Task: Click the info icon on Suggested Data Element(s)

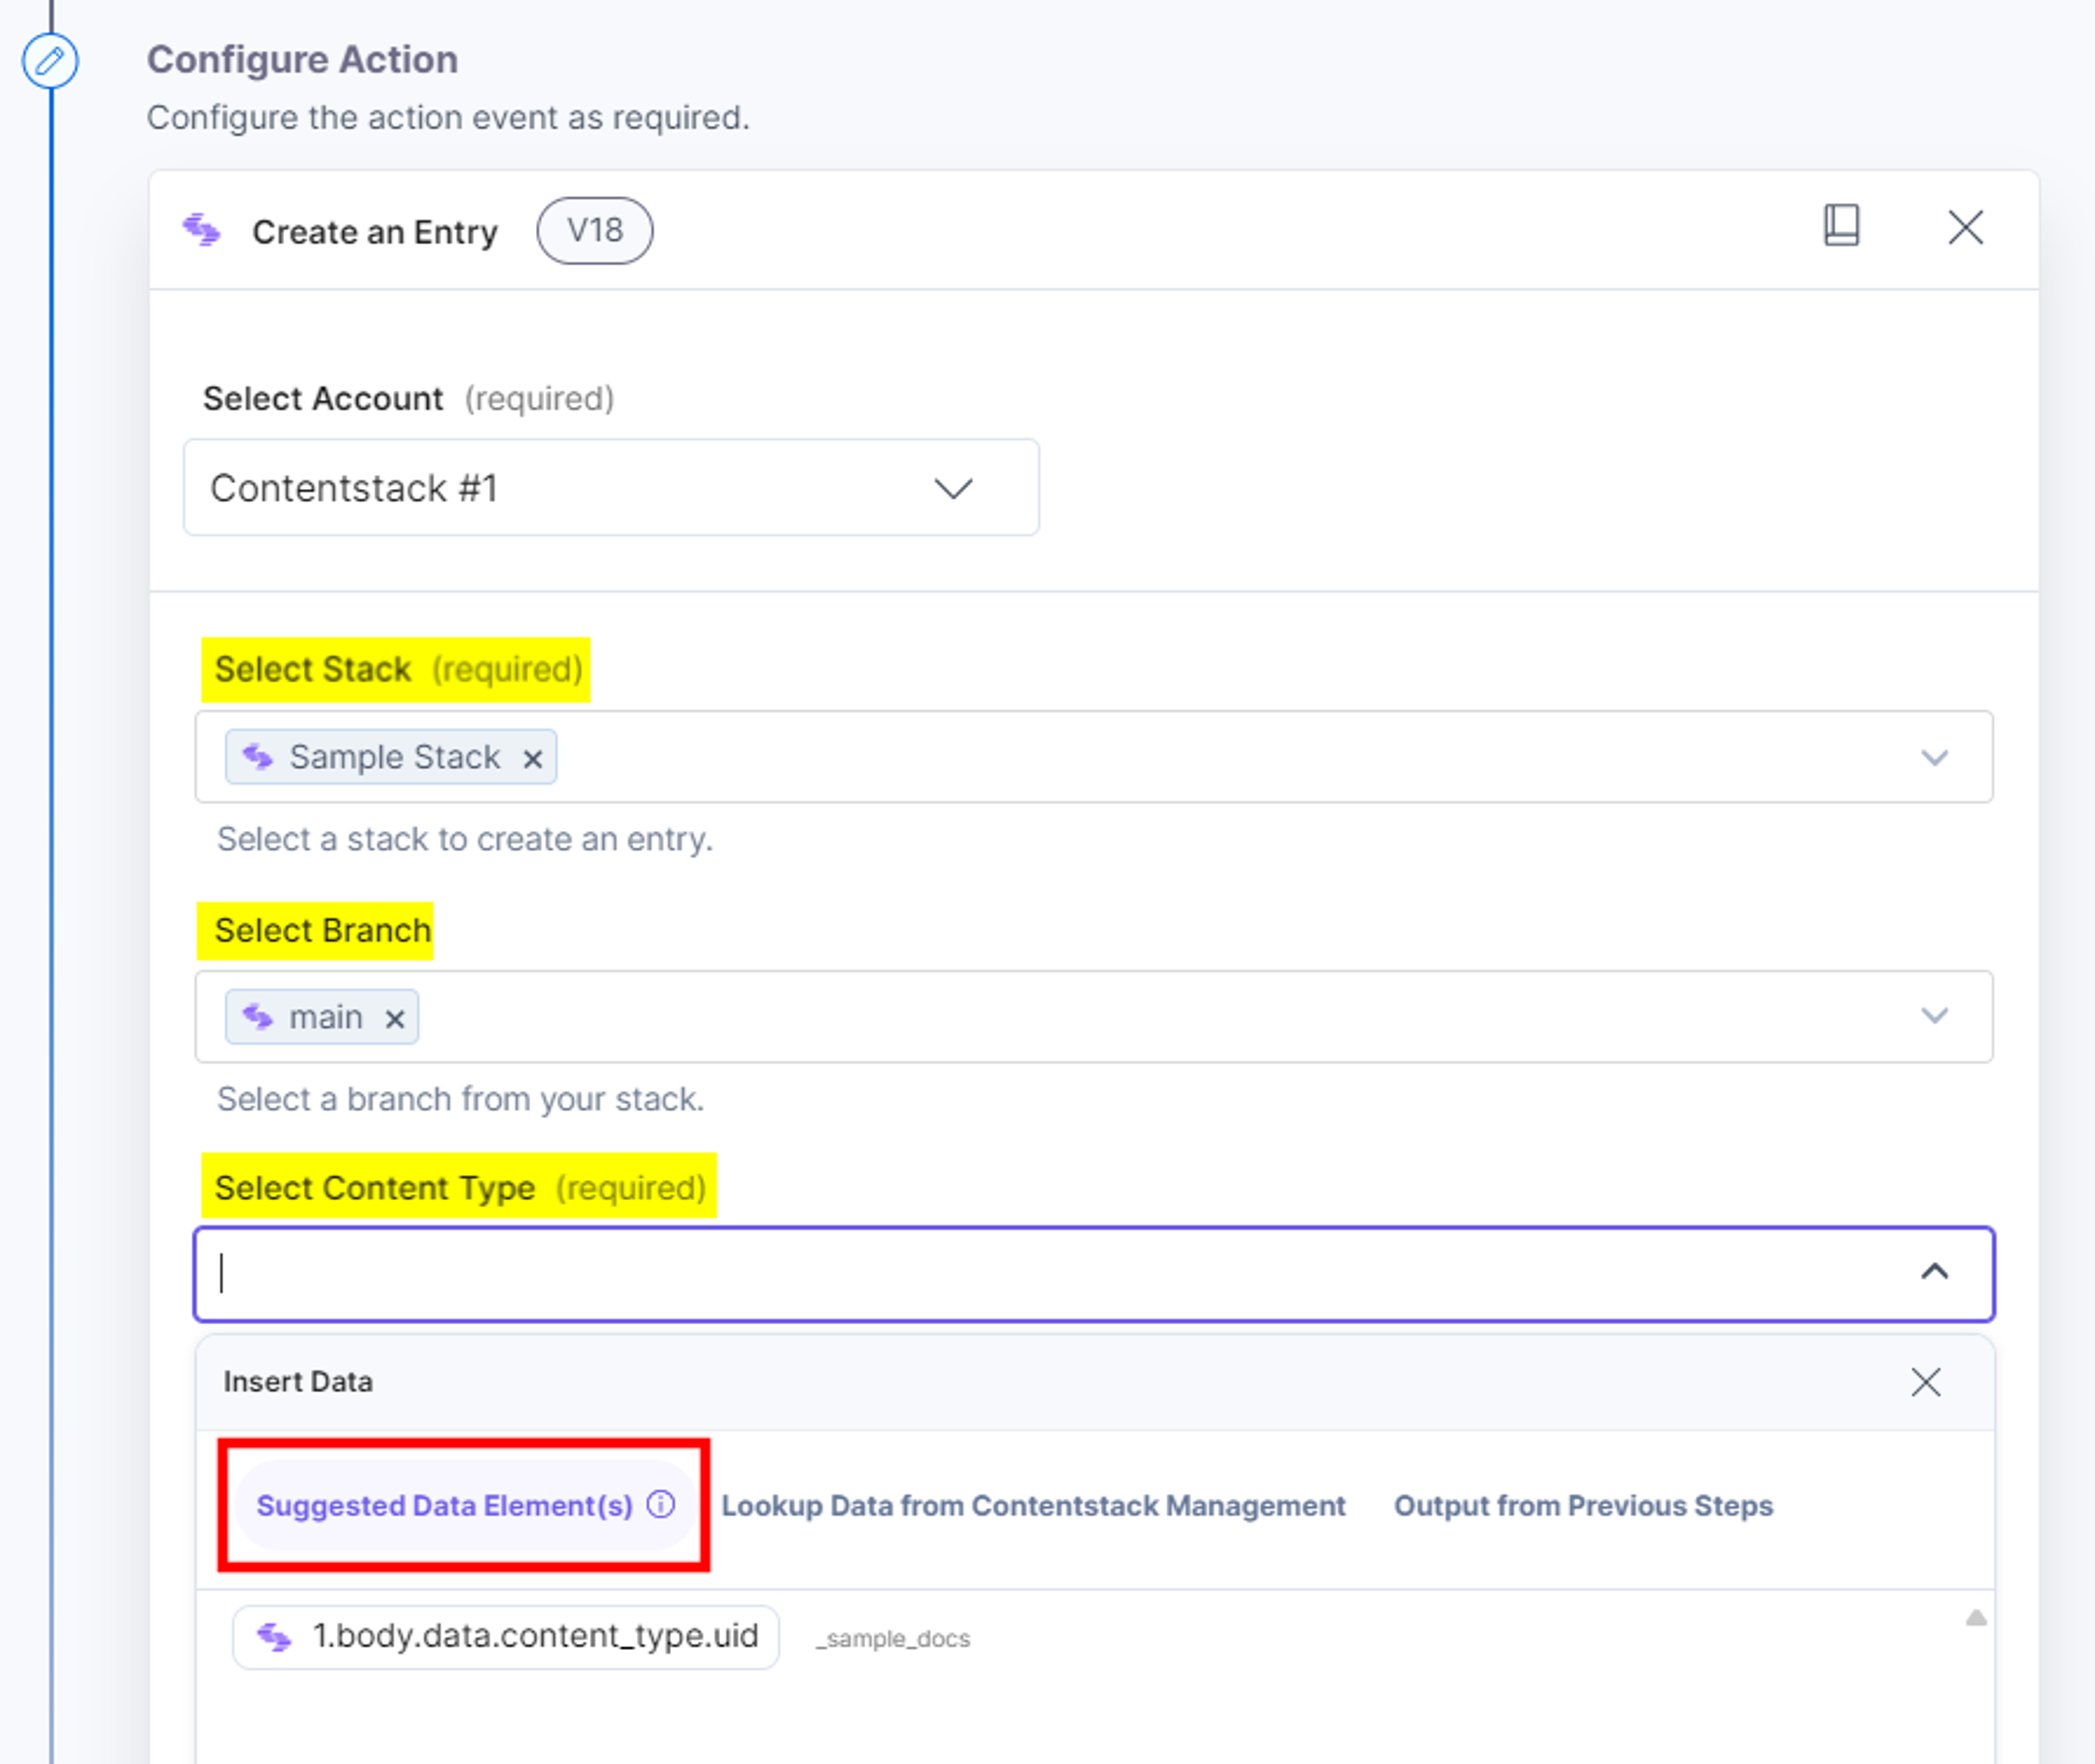Action: tap(661, 1504)
